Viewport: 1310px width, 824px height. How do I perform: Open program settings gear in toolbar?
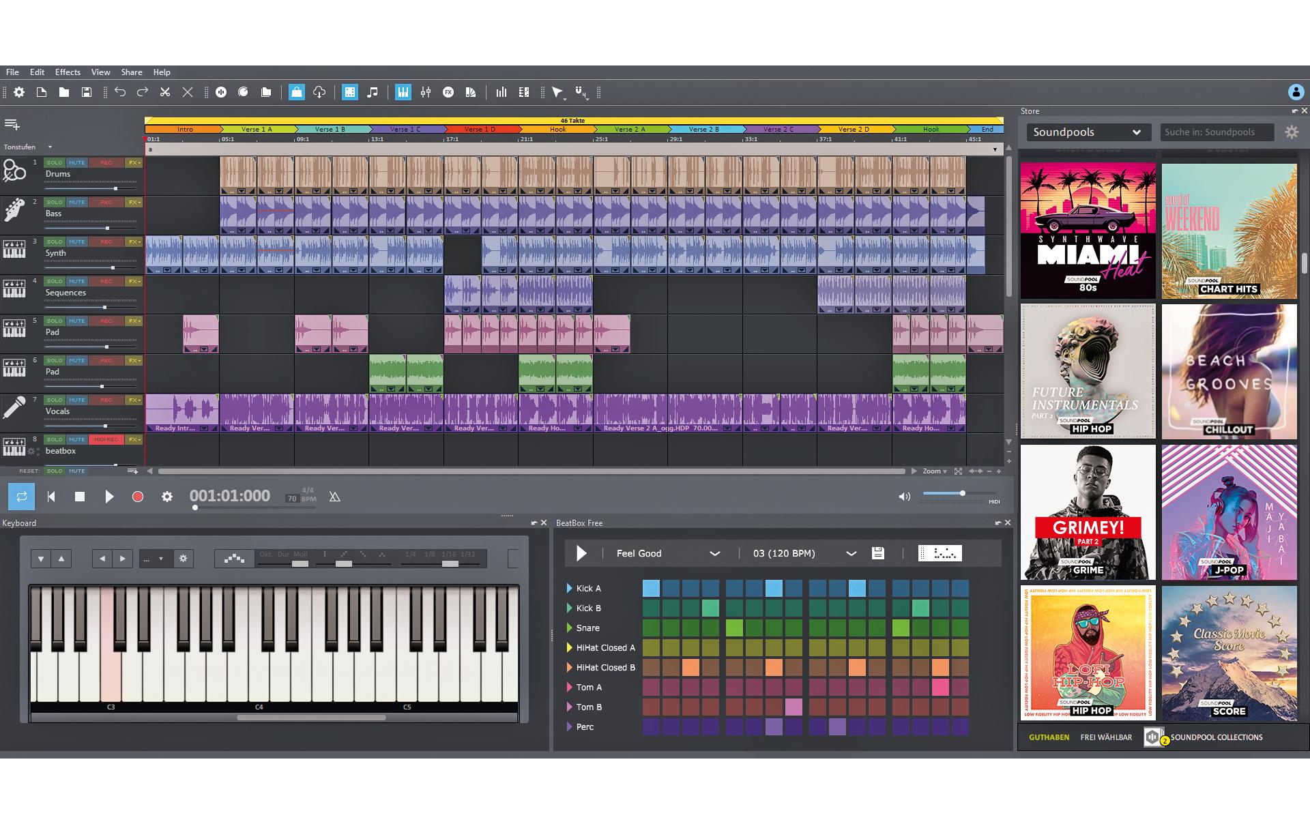point(19,92)
